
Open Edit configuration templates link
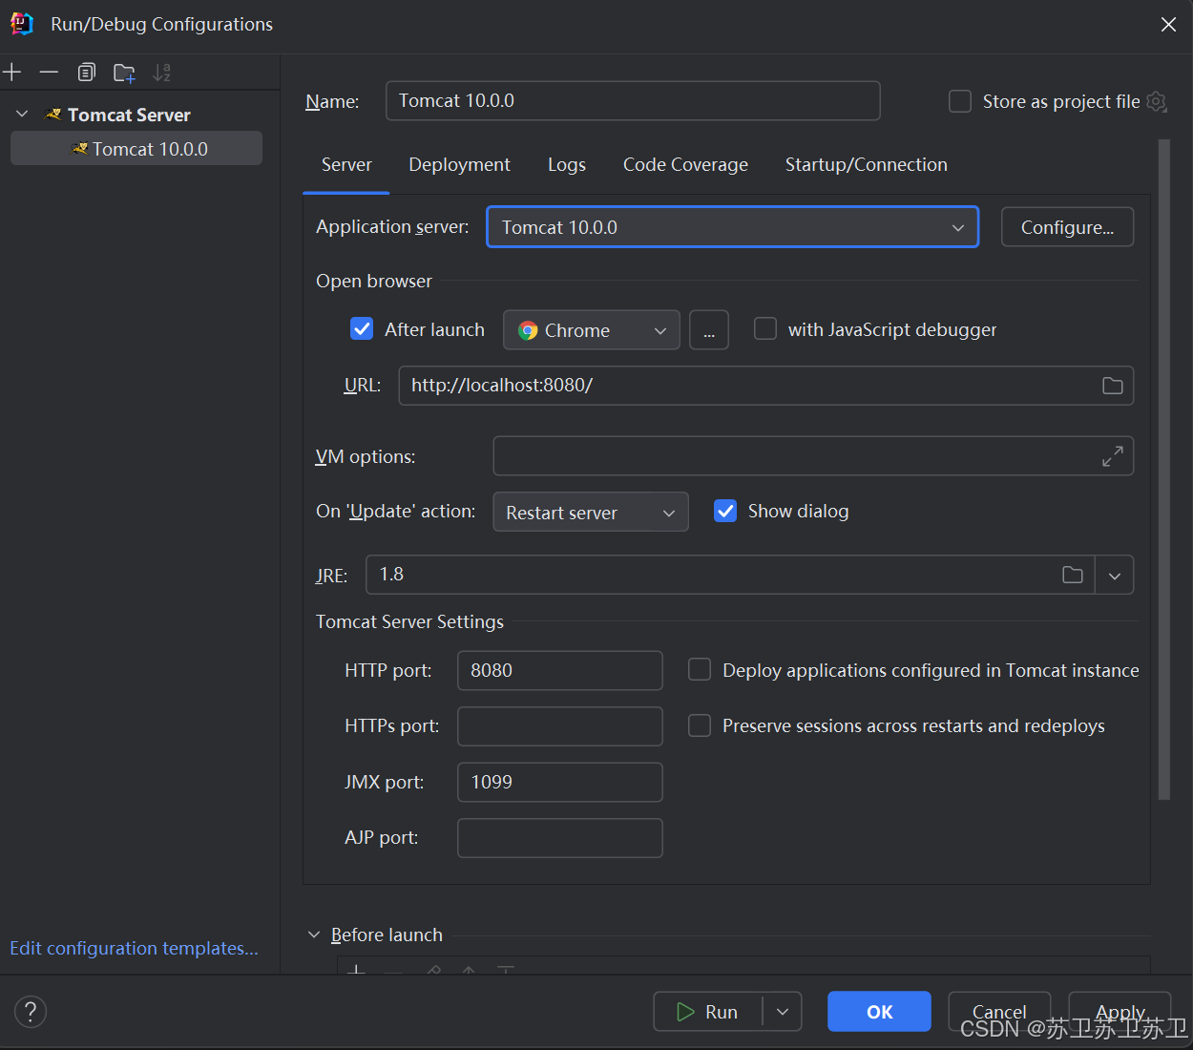point(134,948)
